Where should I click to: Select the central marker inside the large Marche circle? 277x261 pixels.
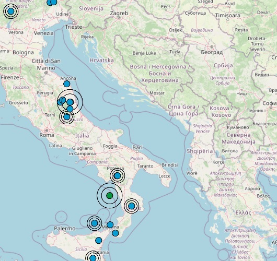(70, 102)
